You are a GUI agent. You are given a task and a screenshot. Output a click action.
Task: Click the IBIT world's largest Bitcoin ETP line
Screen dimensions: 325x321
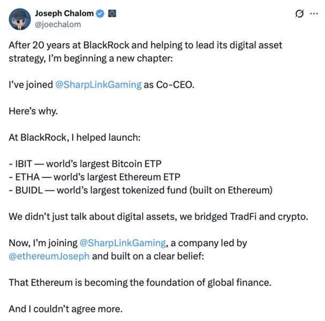coord(87,164)
